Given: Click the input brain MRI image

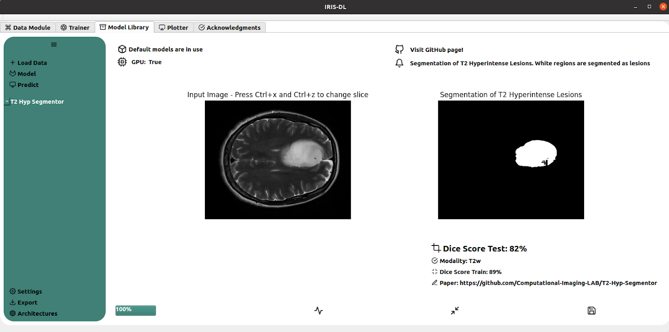Looking at the screenshot, I should point(278,160).
